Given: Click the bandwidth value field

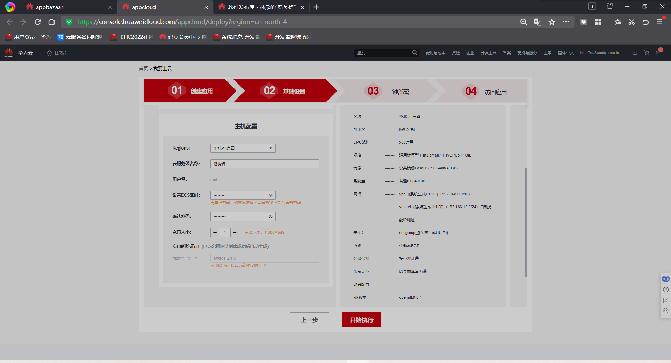Looking at the screenshot, I should (225, 232).
